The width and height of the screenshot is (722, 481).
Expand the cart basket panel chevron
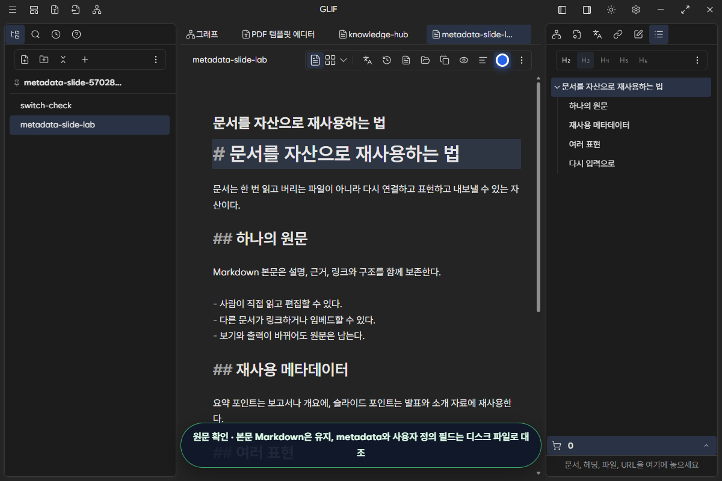(706, 446)
